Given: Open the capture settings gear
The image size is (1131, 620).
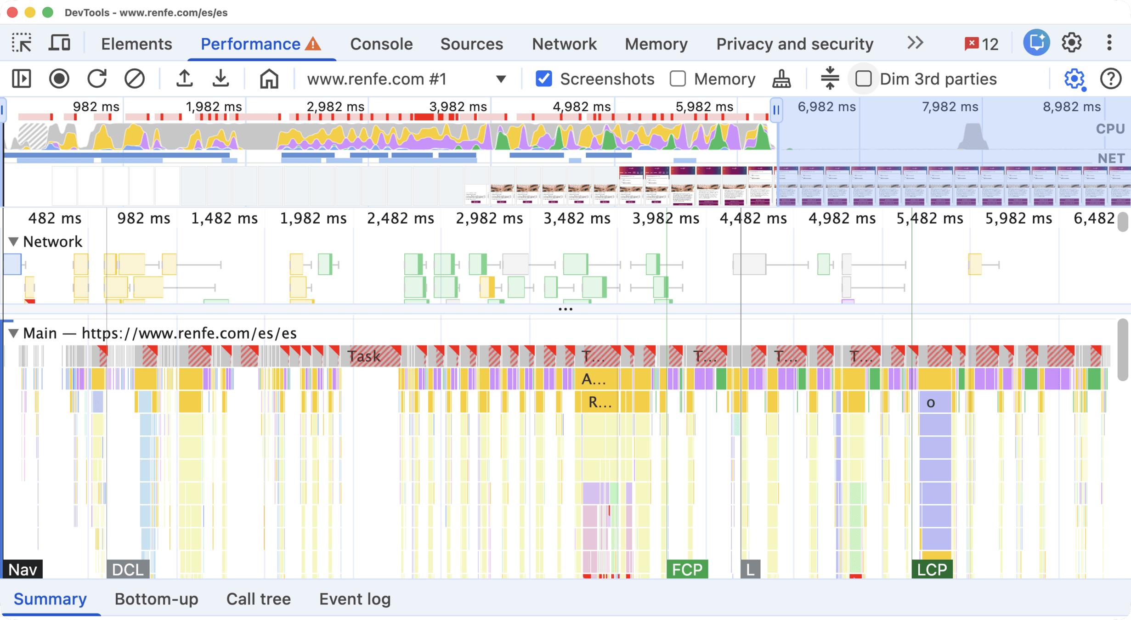Looking at the screenshot, I should 1074,79.
